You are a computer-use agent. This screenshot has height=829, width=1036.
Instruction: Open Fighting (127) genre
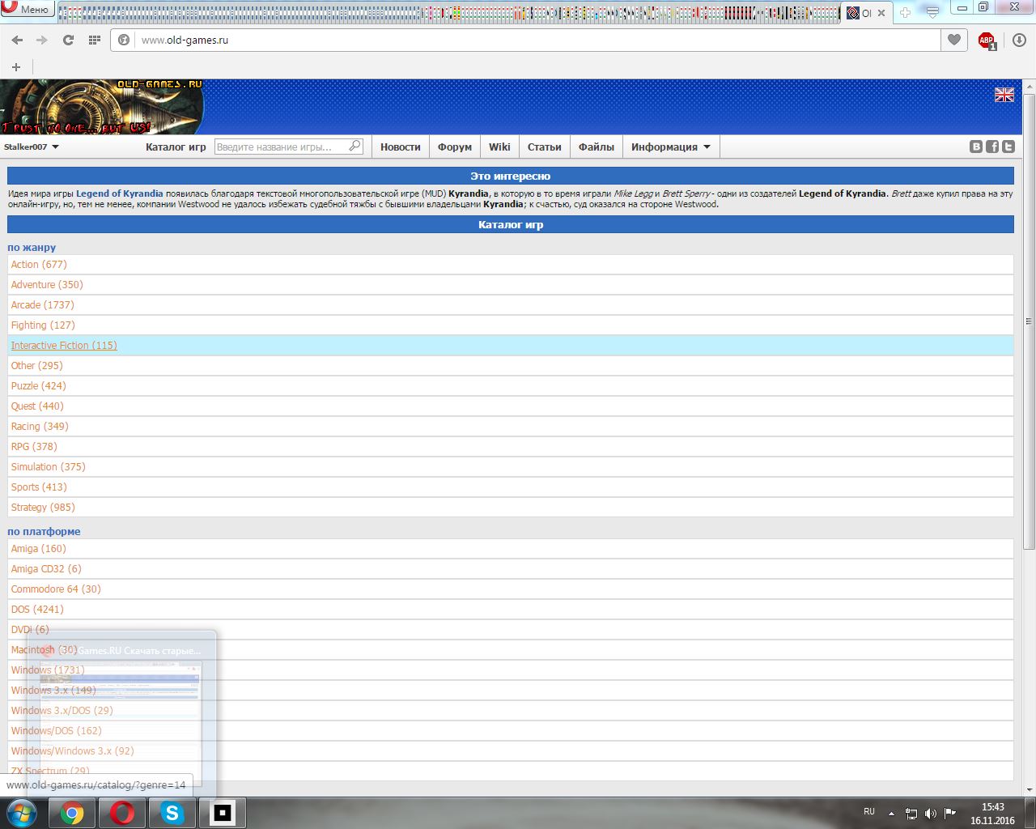pyautogui.click(x=43, y=325)
